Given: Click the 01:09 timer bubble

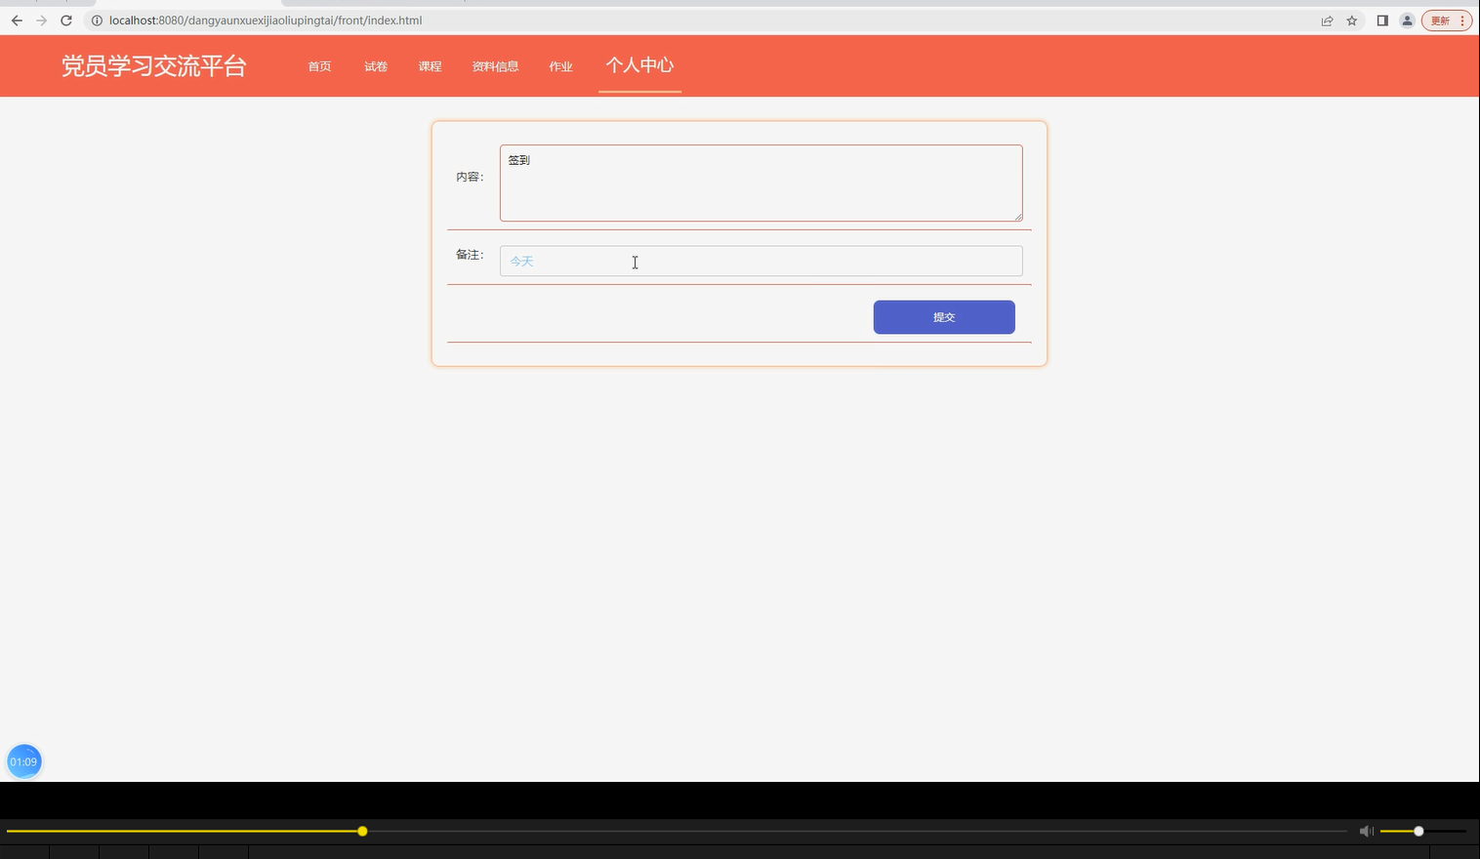Looking at the screenshot, I should (24, 761).
